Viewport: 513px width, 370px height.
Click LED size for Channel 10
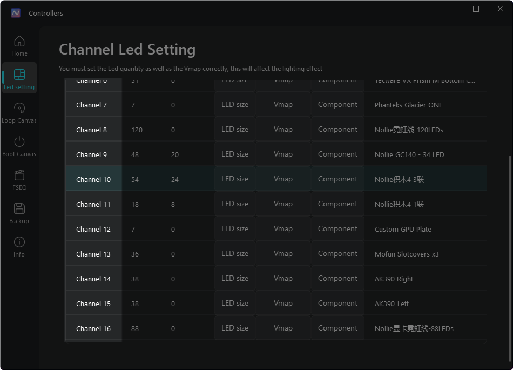pyautogui.click(x=235, y=179)
